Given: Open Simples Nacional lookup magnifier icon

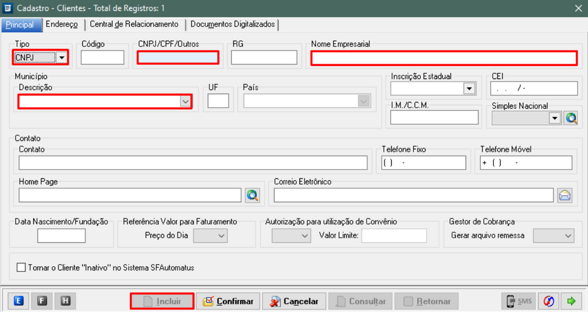Looking at the screenshot, I should (x=571, y=118).
